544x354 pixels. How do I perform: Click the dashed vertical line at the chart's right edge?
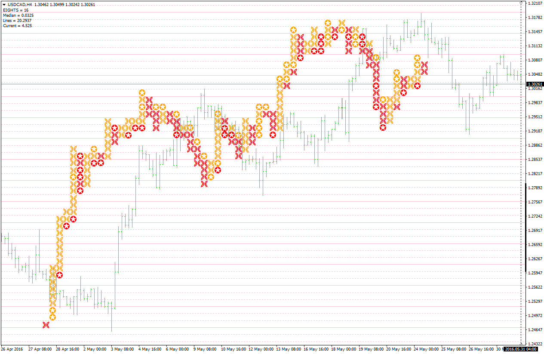(521, 172)
